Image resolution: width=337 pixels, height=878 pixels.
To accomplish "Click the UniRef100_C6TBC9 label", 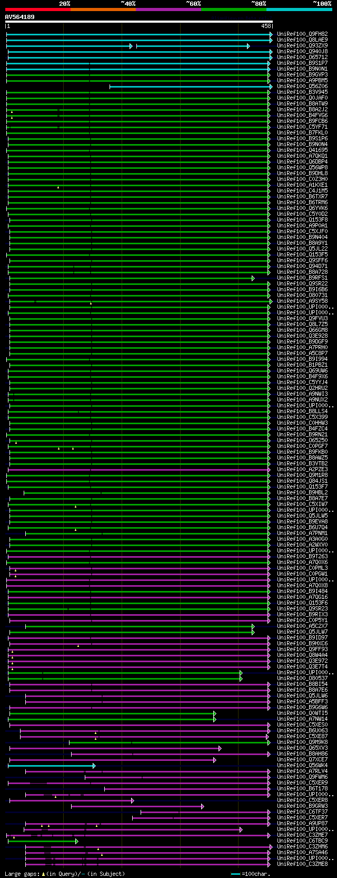I will coord(302,841).
